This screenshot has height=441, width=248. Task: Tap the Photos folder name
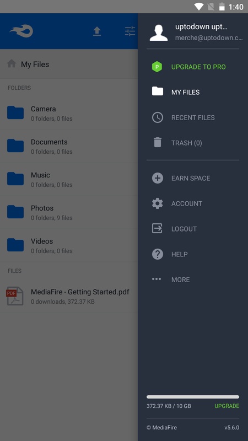42,208
